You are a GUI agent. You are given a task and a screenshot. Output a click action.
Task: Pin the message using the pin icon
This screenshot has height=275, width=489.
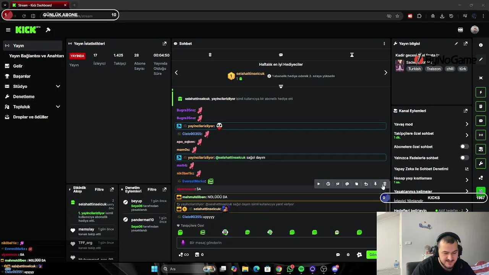pyautogui.click(x=376, y=184)
